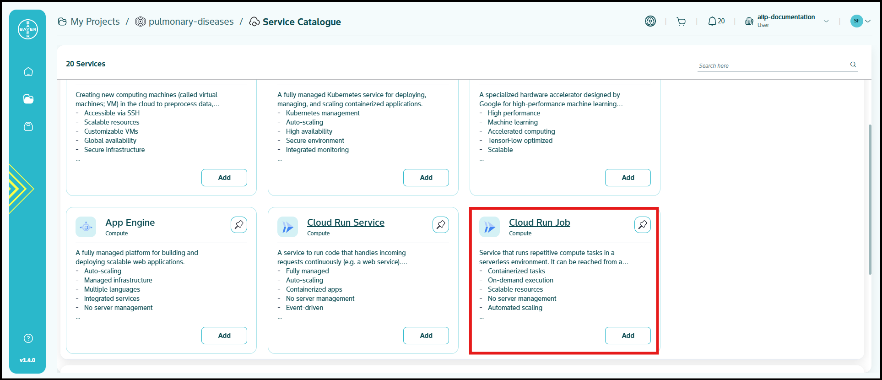Viewport: 882px width, 380px height.
Task: Click the Search here input field
Action: click(x=771, y=65)
